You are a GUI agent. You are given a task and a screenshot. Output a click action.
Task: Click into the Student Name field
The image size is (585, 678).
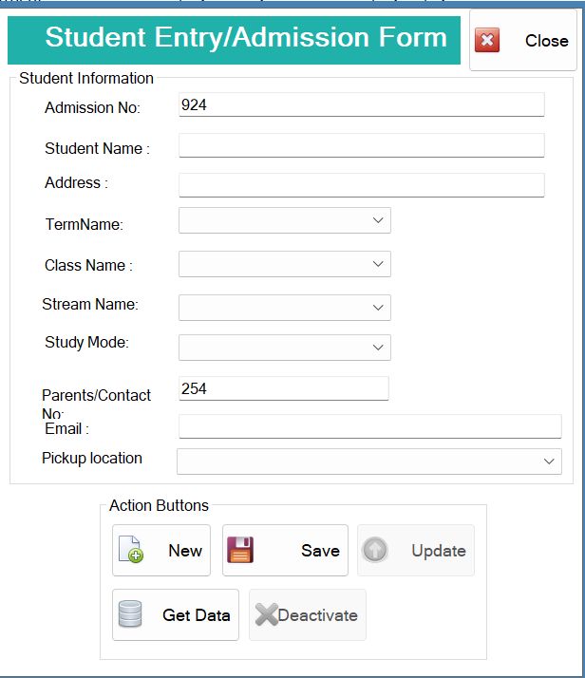(x=362, y=145)
